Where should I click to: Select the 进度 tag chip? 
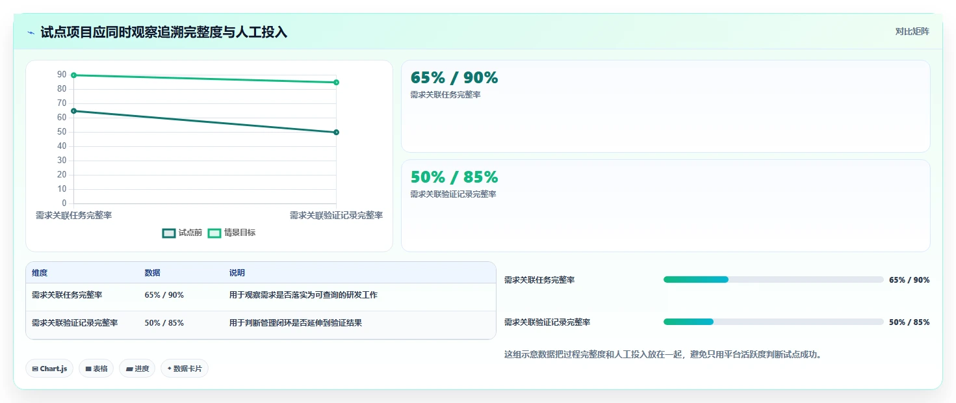coord(137,369)
